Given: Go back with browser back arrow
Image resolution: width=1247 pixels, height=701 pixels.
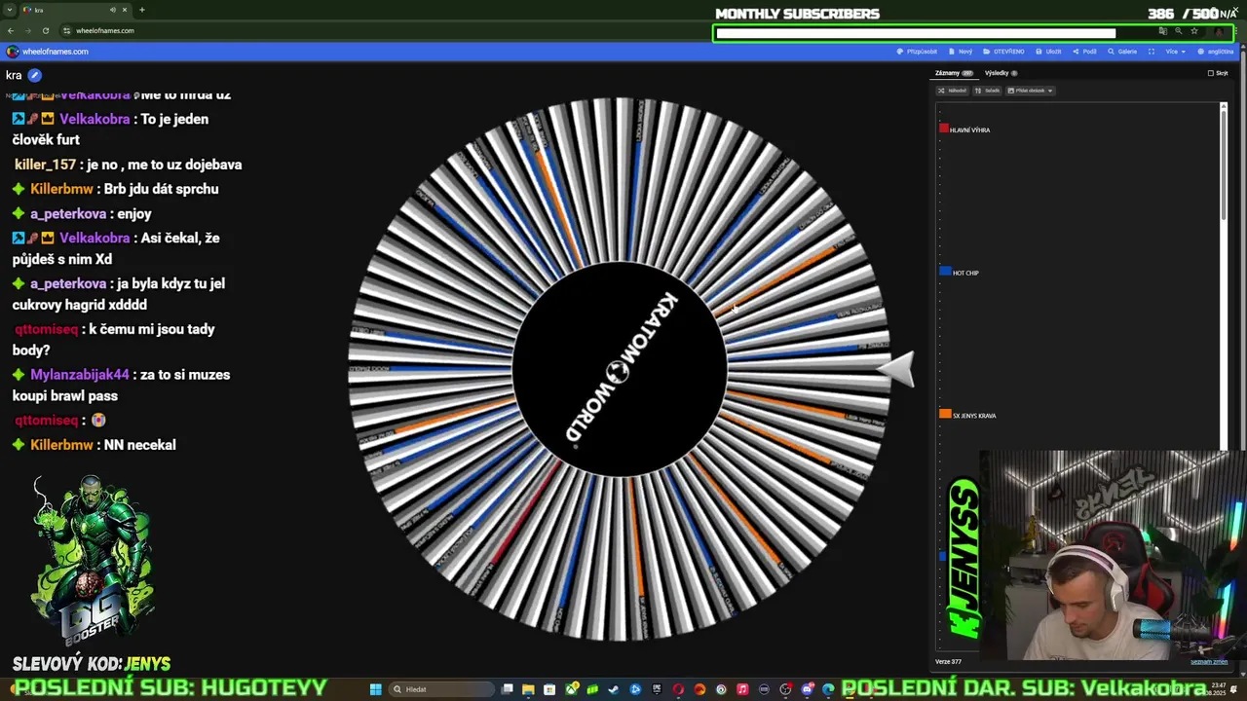Looking at the screenshot, I should 11,30.
